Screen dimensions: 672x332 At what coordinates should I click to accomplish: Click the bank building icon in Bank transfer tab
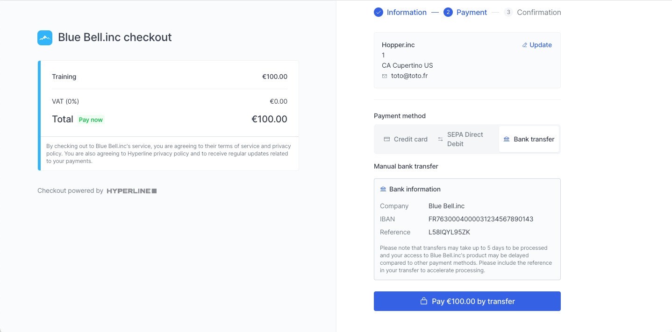[507, 139]
